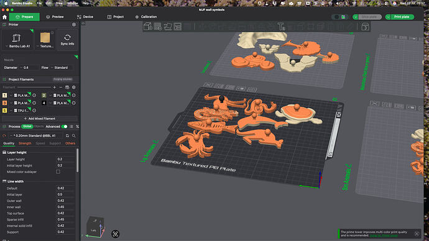
Task: Open the nozzle Diameter 0.4 dropdown
Action: 29,68
